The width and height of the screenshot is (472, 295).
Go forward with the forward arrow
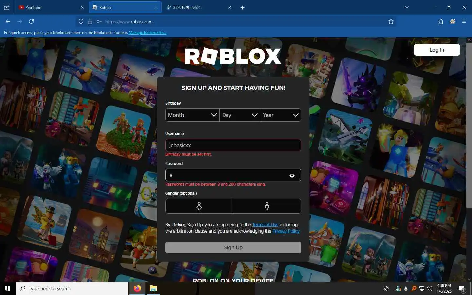[20, 21]
